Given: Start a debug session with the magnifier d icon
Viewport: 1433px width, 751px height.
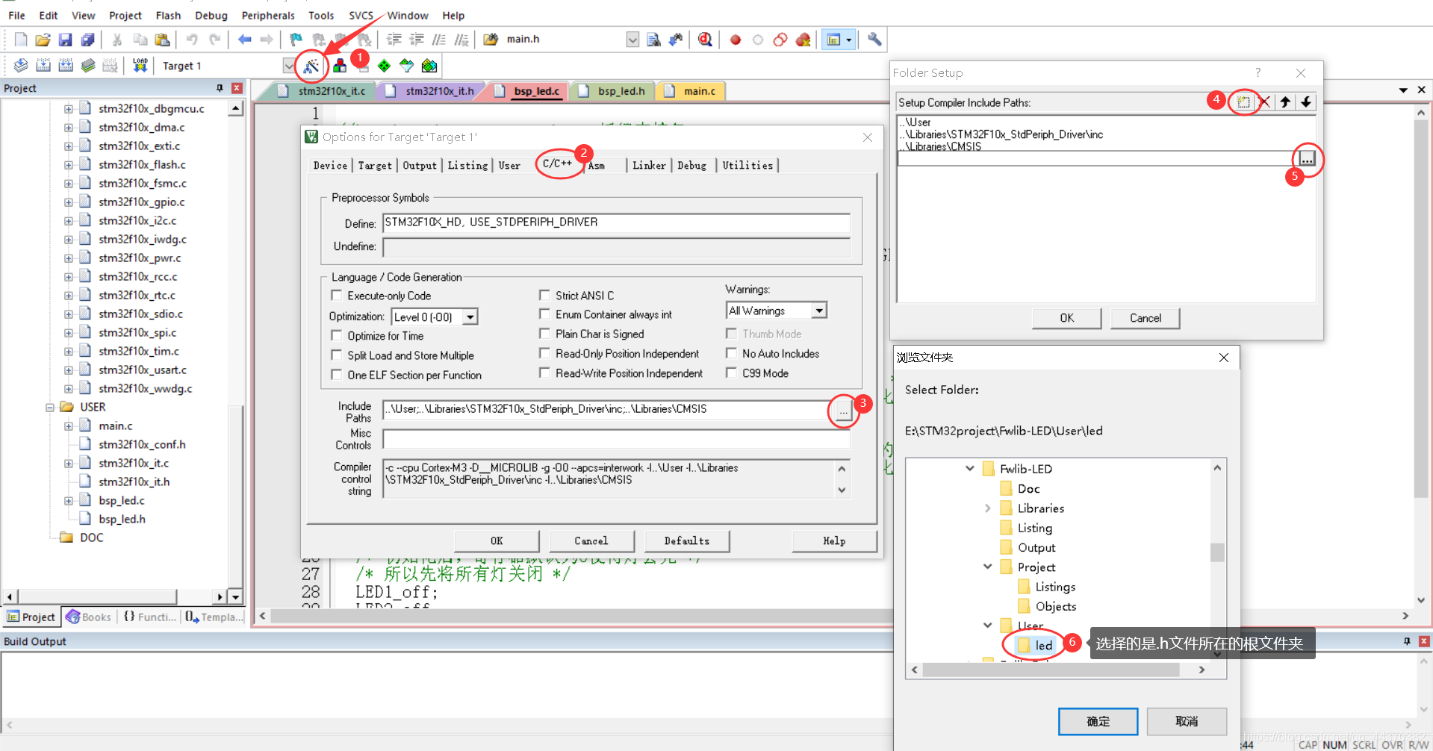Looking at the screenshot, I should click(x=705, y=40).
